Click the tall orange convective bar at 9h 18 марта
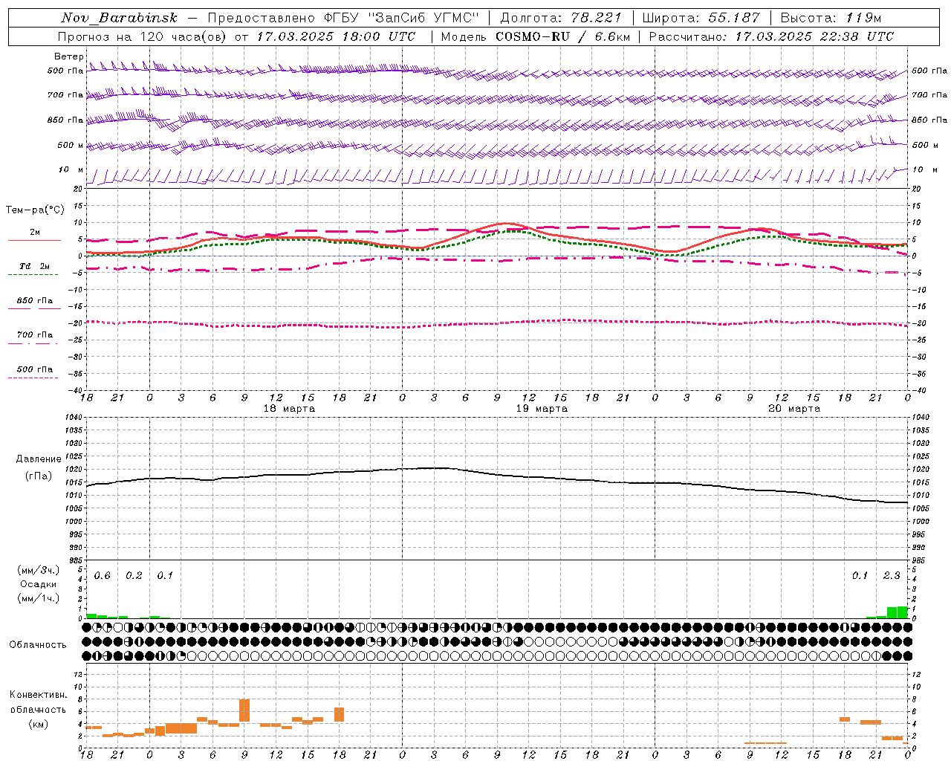The height and width of the screenshot is (761, 951). pyautogui.click(x=244, y=710)
